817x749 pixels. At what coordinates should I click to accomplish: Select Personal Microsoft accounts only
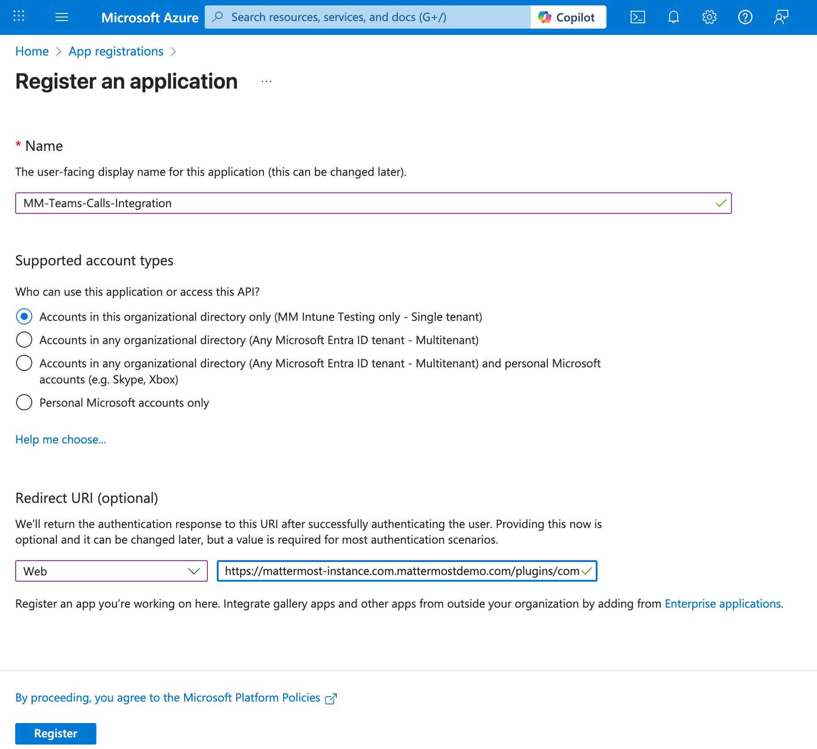(x=24, y=402)
